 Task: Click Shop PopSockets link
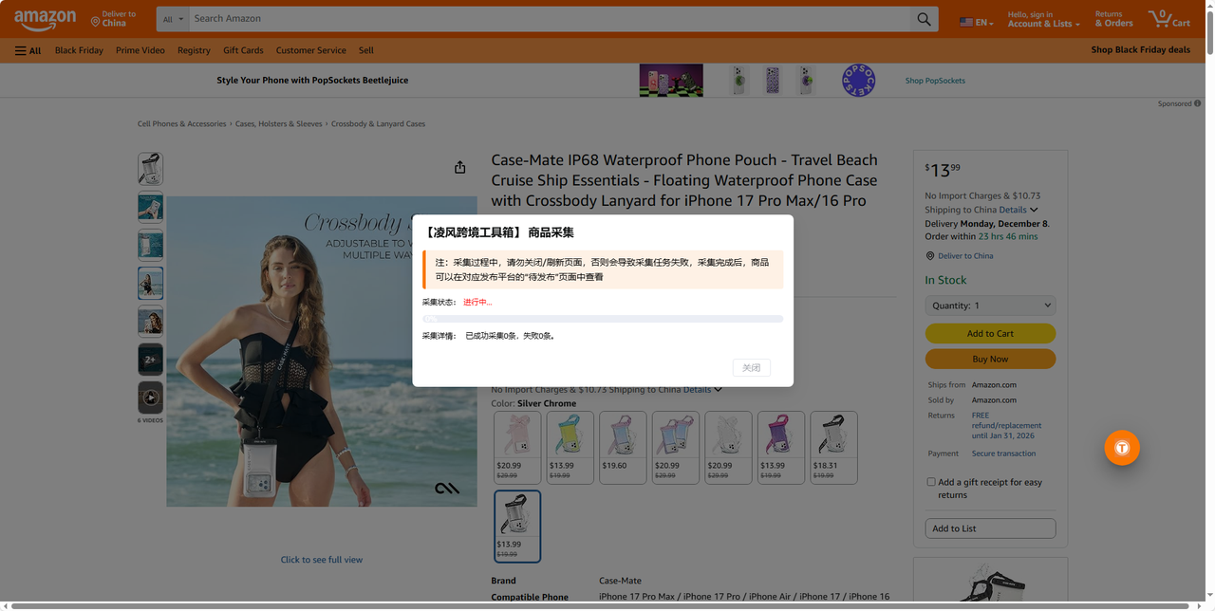(x=935, y=81)
